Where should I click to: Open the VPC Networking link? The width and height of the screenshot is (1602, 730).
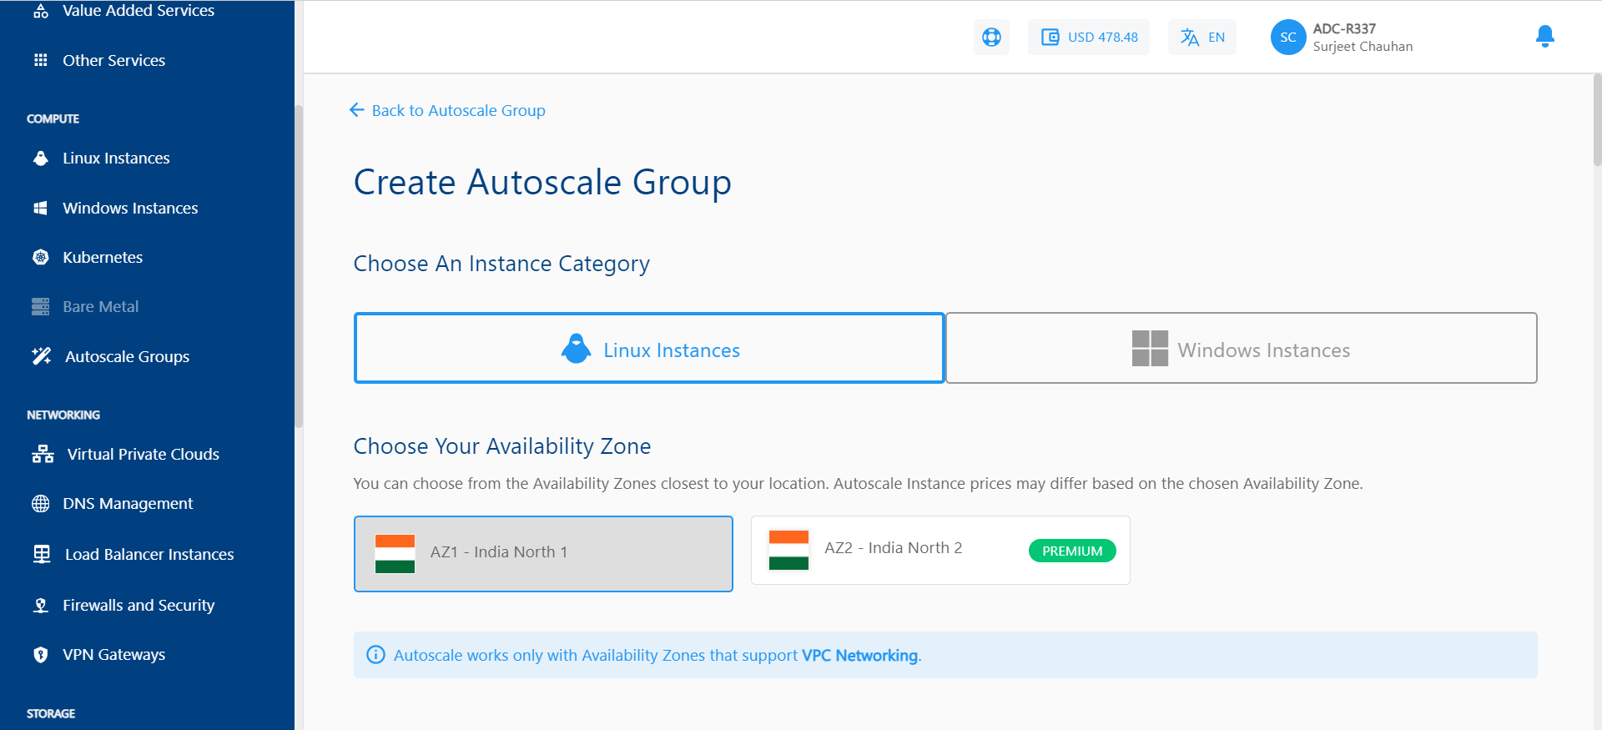859,656
